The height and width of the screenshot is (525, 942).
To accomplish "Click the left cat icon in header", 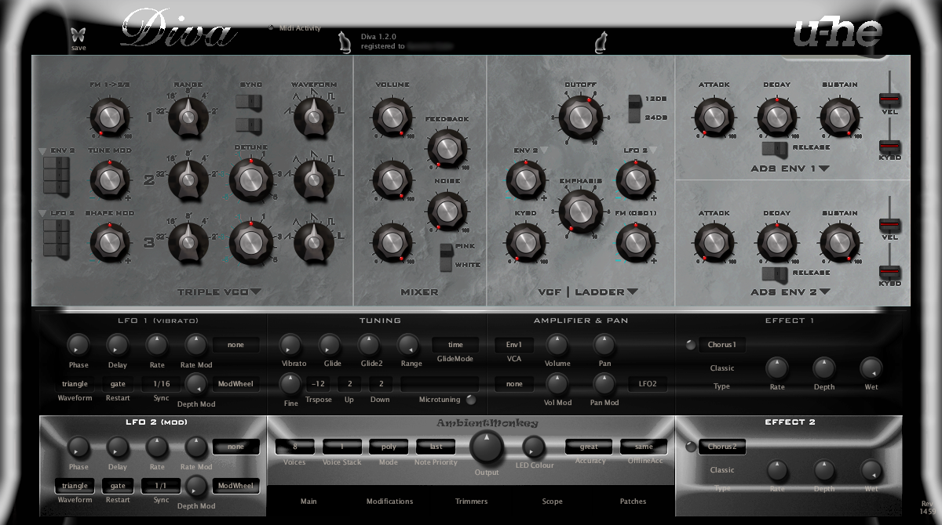I will pos(344,42).
